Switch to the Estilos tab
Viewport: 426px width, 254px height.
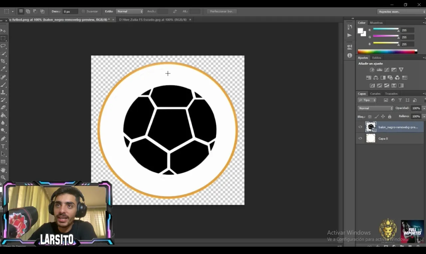tap(376, 58)
